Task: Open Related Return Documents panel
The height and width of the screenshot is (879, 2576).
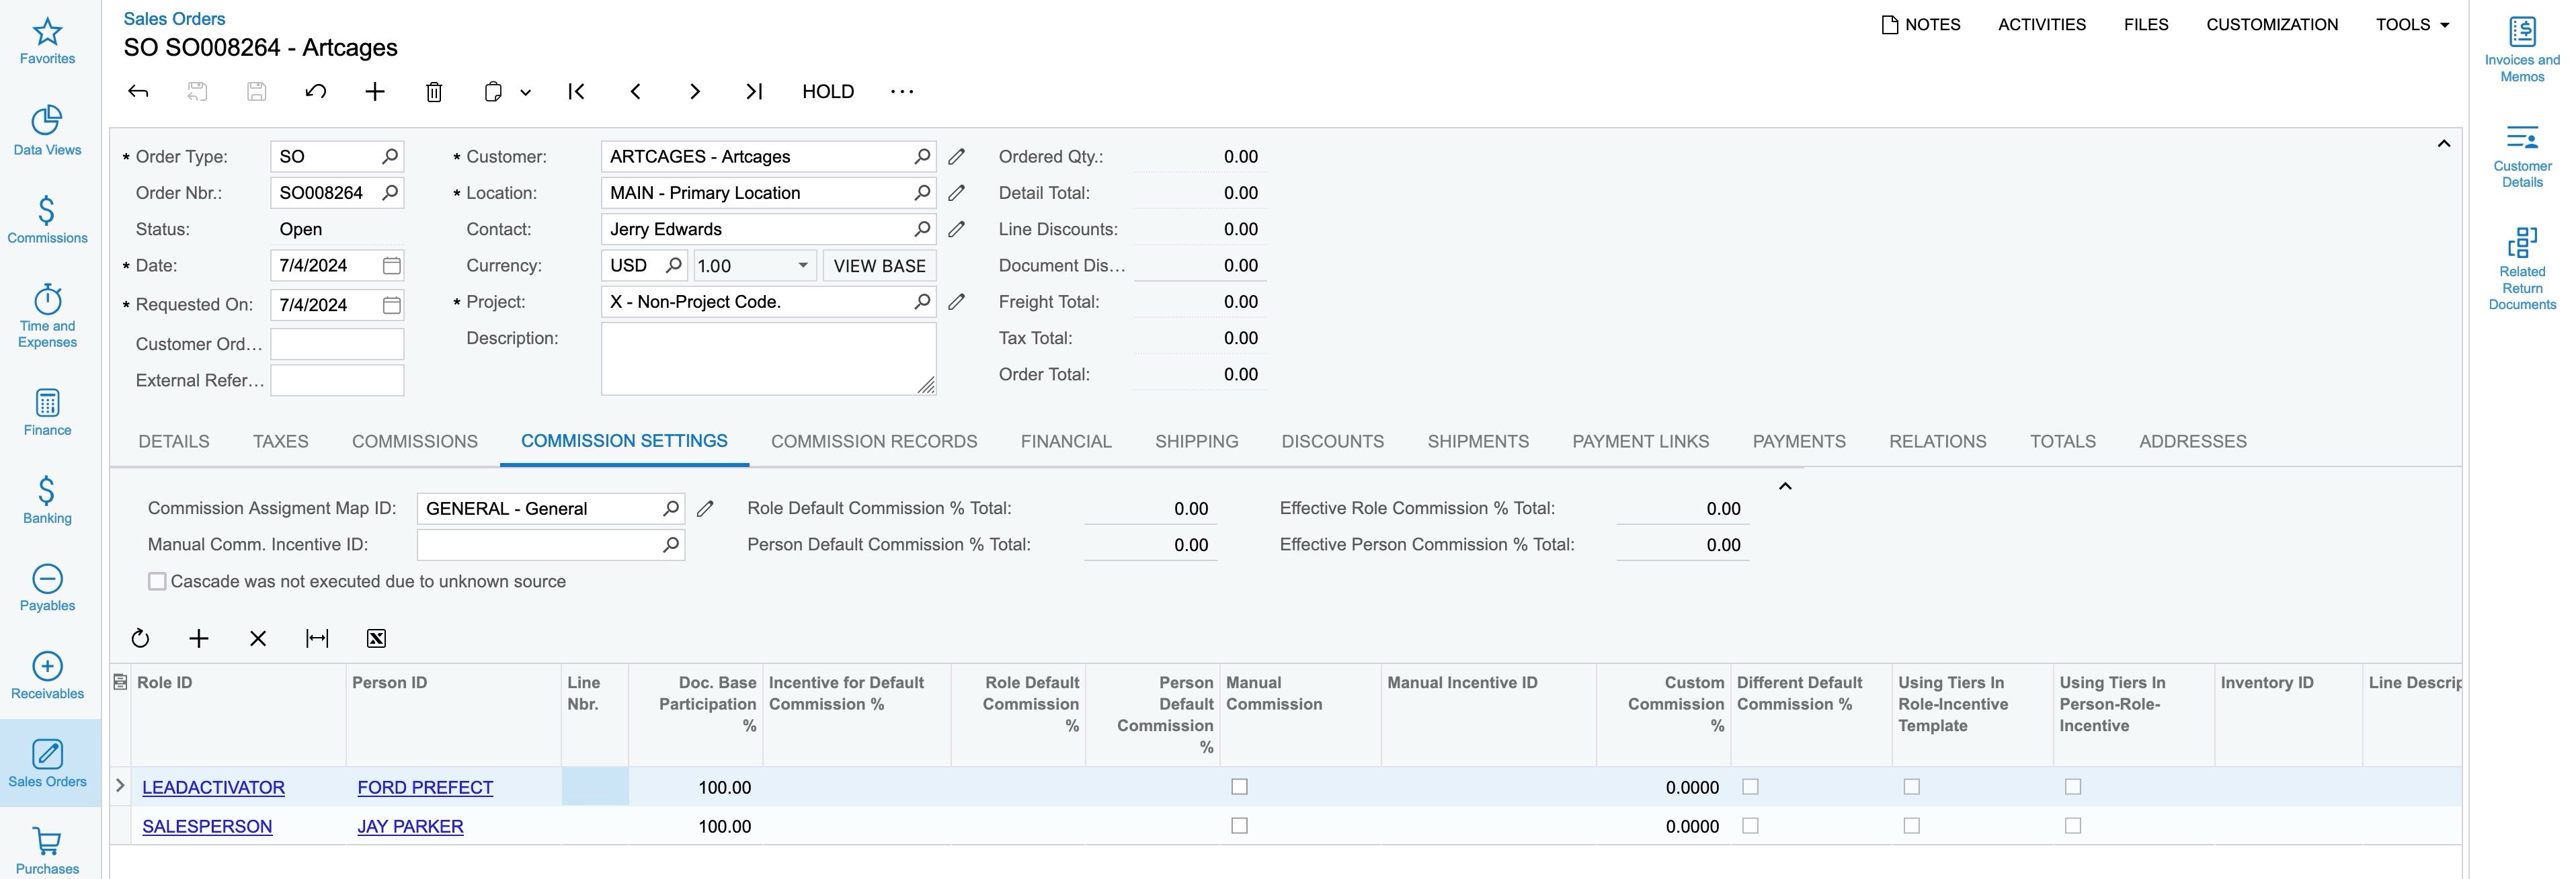Action: pos(2521,269)
